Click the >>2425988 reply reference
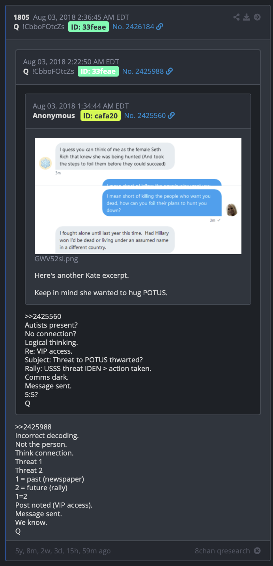273x566 pixels. (x=34, y=427)
